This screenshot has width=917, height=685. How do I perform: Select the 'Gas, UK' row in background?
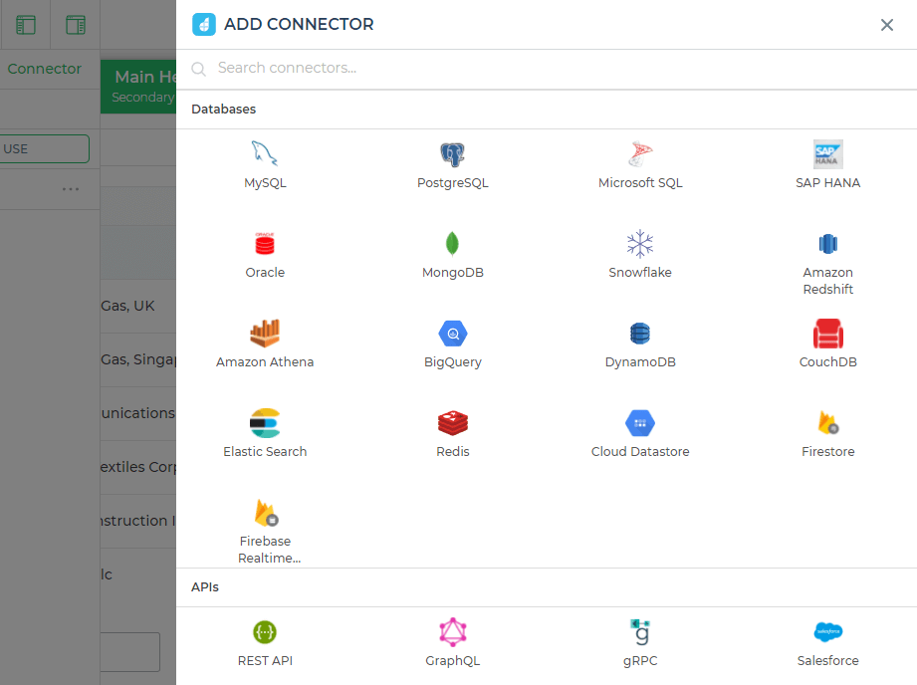click(138, 306)
